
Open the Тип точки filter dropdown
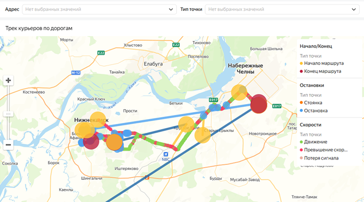pyautogui.click(x=282, y=9)
